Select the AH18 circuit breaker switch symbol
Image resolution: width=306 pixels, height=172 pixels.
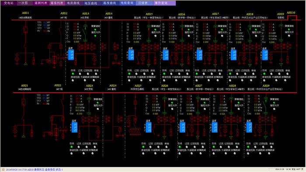pyautogui.click(x=250, y=33)
